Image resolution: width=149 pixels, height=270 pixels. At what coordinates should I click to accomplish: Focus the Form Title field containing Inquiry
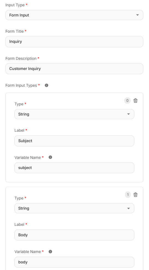74,42
